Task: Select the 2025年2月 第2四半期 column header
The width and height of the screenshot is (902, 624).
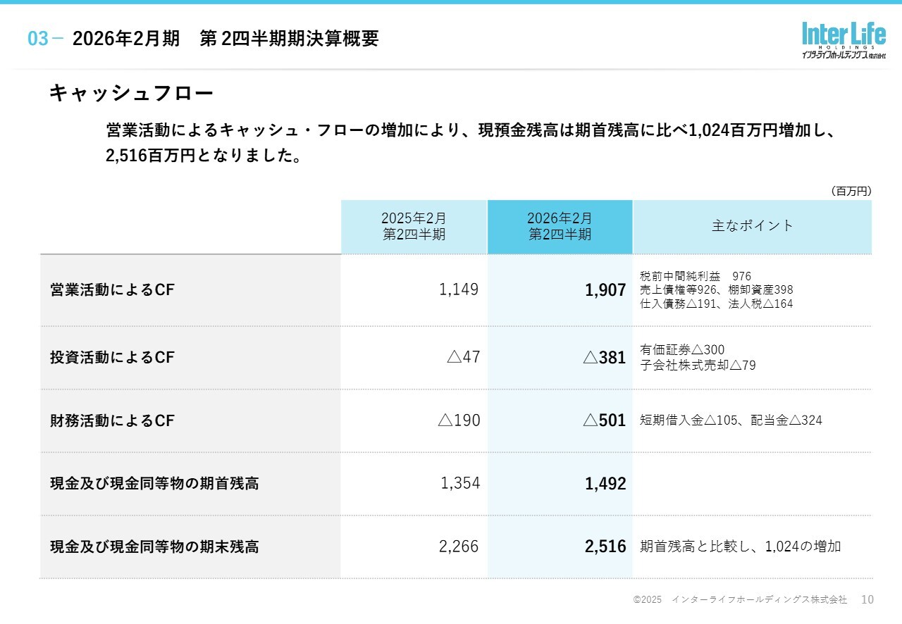Action: pyautogui.click(x=414, y=227)
